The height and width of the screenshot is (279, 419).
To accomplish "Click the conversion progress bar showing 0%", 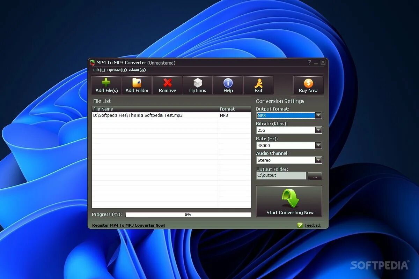I will [189, 214].
